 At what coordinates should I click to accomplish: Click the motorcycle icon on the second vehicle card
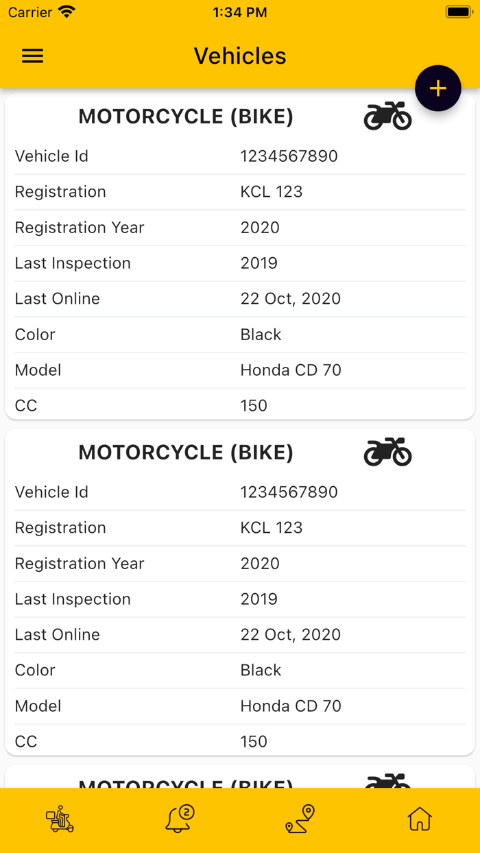[387, 452]
